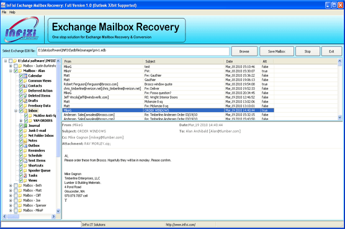Open the File menu

[x=4, y=12]
